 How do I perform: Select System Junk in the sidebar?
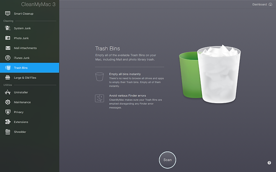22,28
